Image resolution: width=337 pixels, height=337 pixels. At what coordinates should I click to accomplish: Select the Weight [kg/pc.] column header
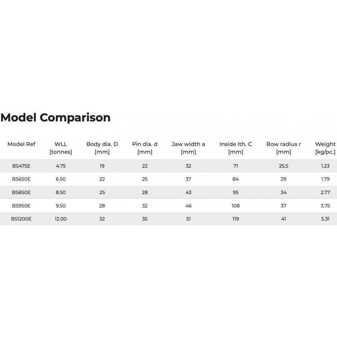[x=325, y=148]
